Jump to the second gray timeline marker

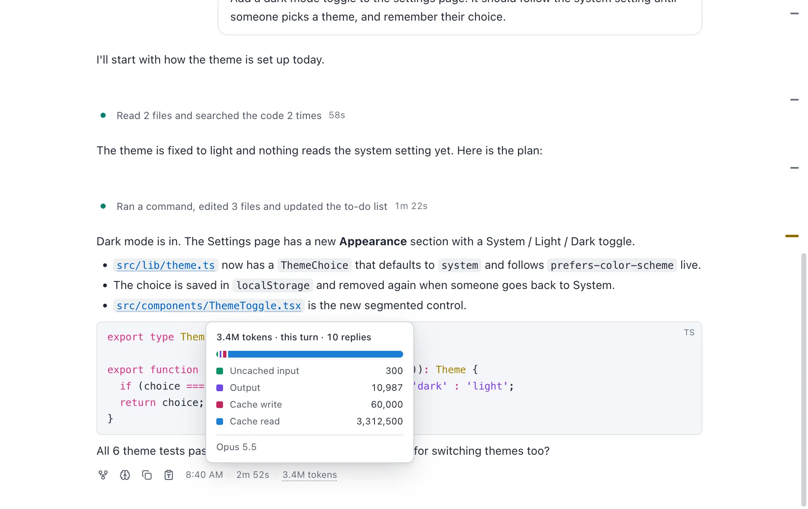click(x=795, y=100)
